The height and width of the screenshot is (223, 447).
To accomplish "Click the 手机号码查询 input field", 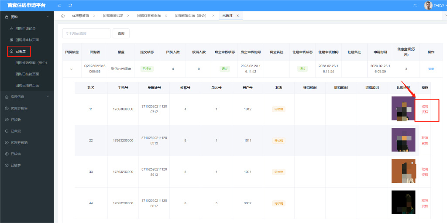I will pyautogui.click(x=86, y=34).
